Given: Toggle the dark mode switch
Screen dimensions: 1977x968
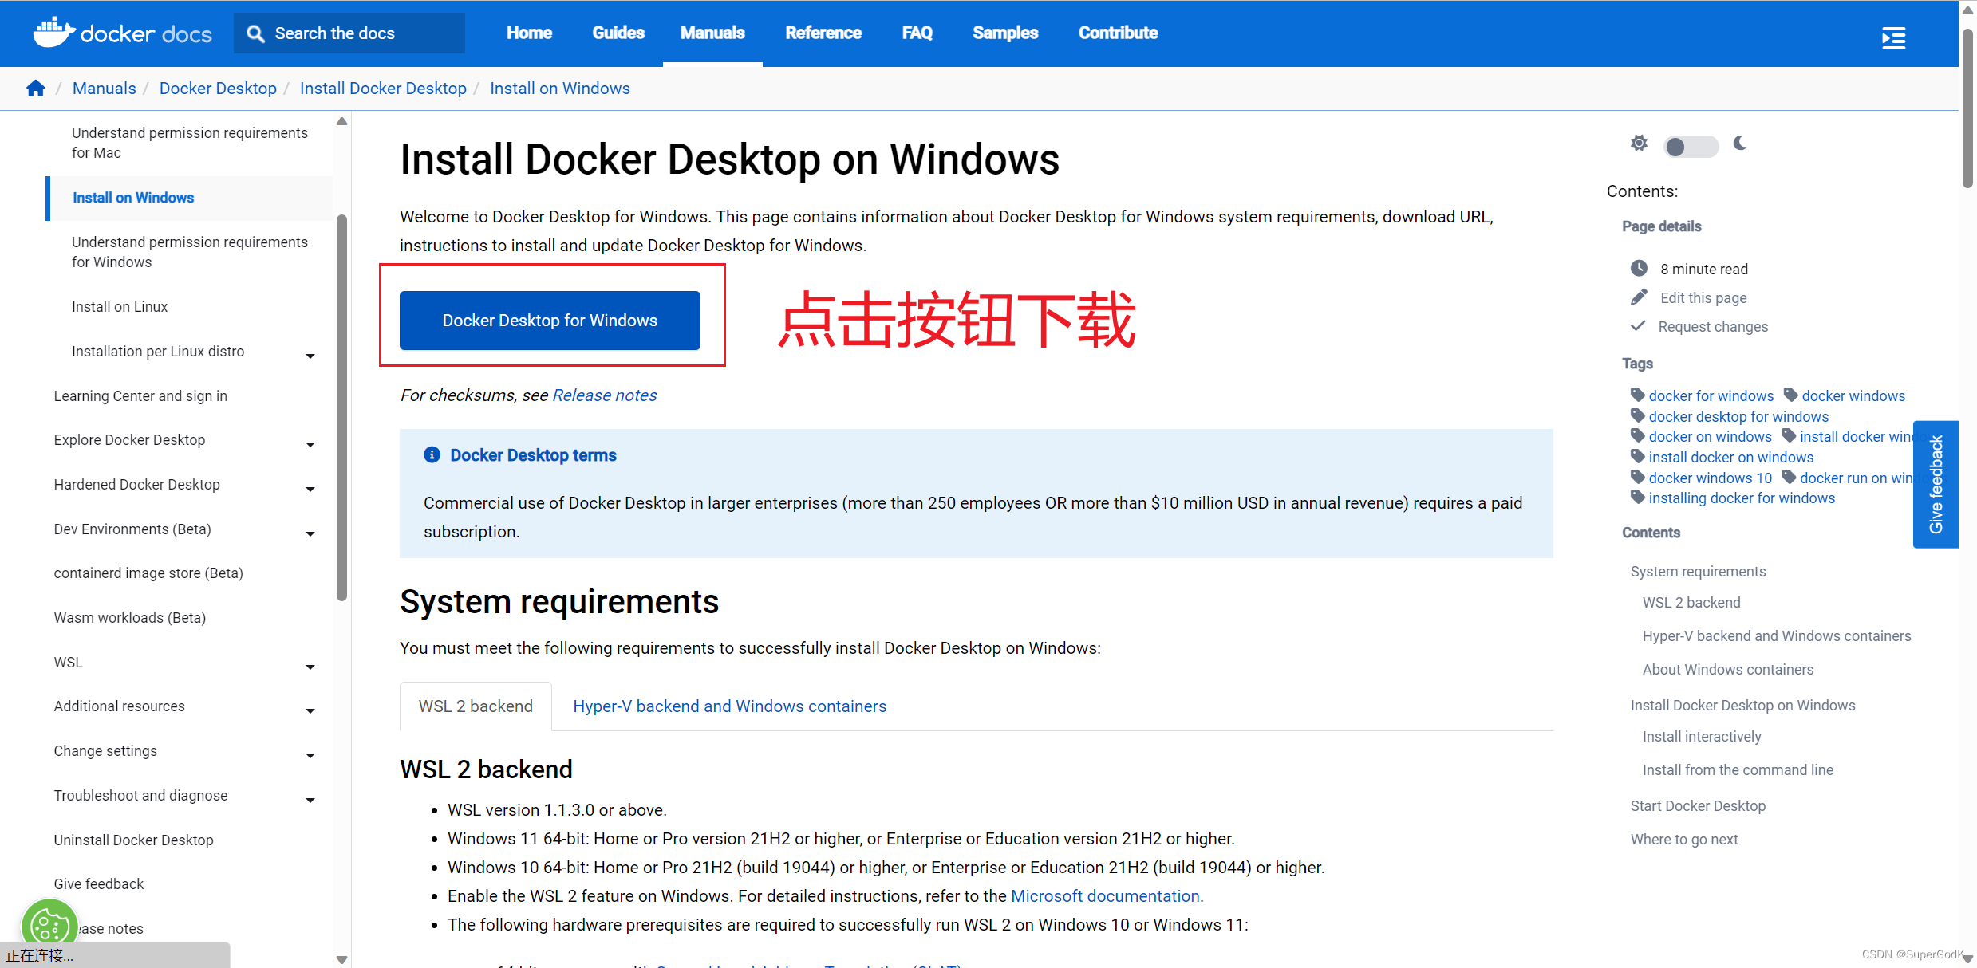Looking at the screenshot, I should pos(1691,146).
